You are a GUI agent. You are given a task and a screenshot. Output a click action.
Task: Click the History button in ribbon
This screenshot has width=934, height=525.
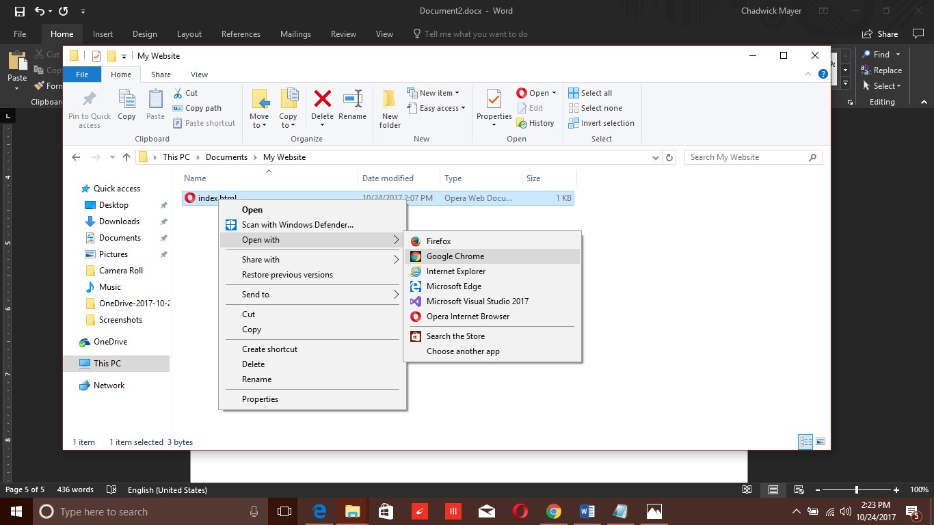535,123
